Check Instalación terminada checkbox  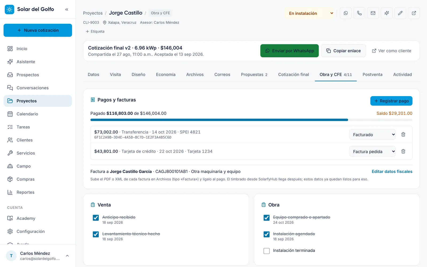point(267,251)
